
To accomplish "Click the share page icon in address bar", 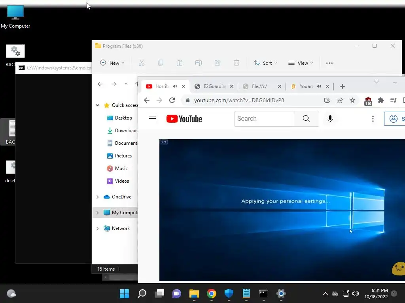I will pos(340,100).
